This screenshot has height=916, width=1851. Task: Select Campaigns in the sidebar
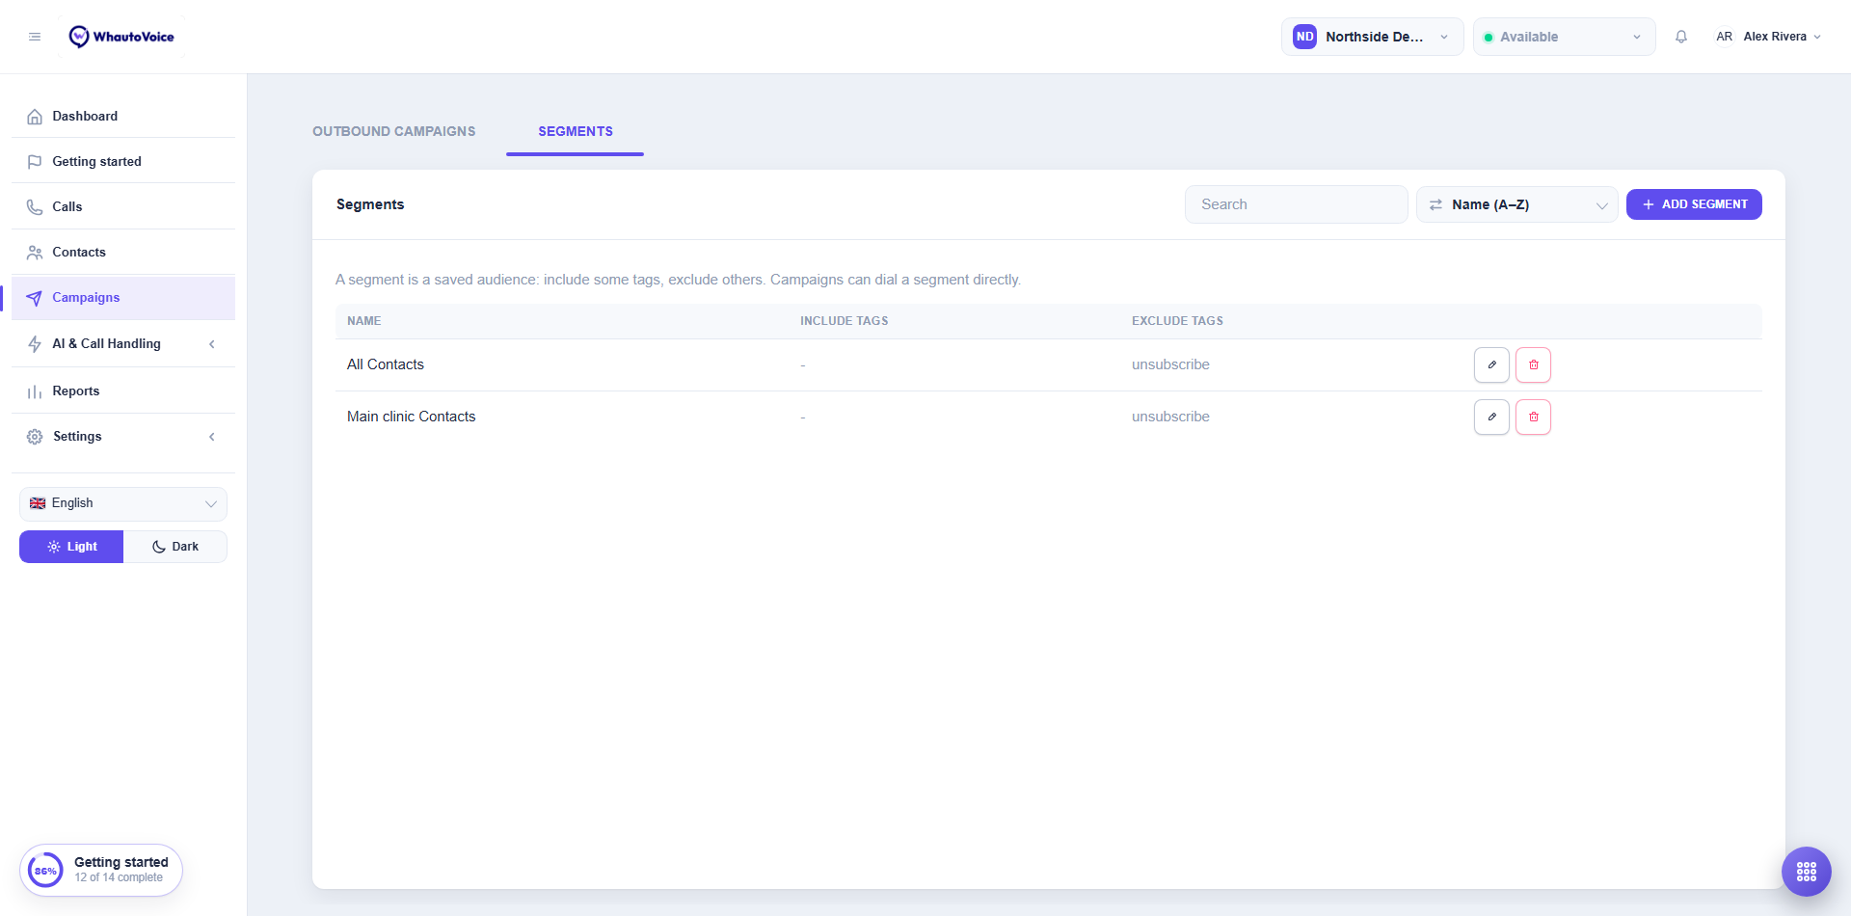coord(123,298)
